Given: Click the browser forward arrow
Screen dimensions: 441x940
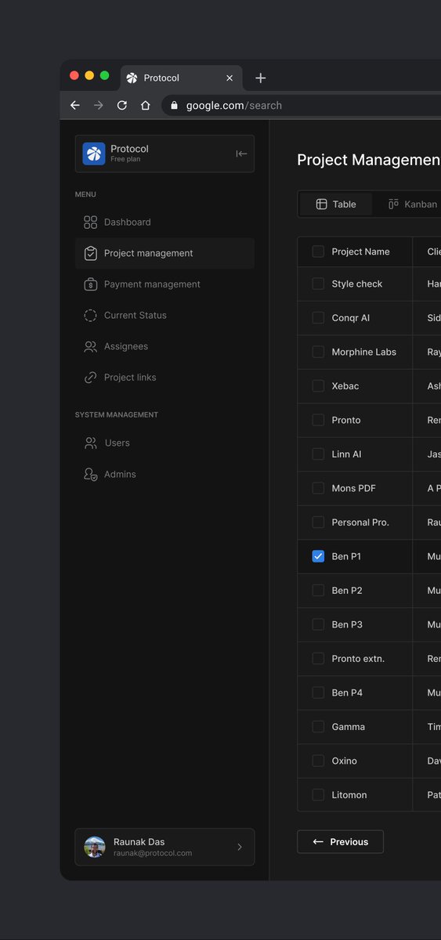Looking at the screenshot, I should pos(98,105).
